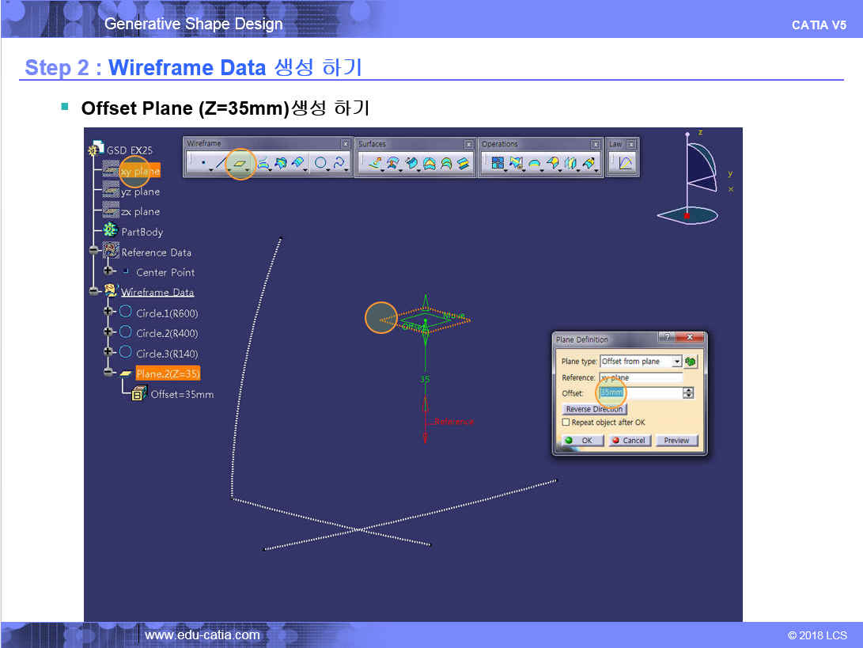Enable Repeat object after OK checkbox

tap(566, 423)
